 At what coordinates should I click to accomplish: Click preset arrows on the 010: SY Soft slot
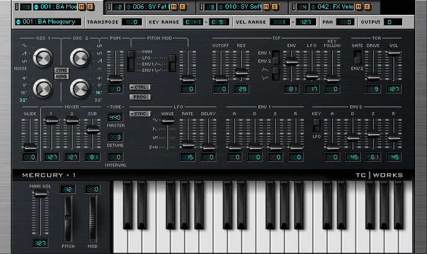[221, 7]
